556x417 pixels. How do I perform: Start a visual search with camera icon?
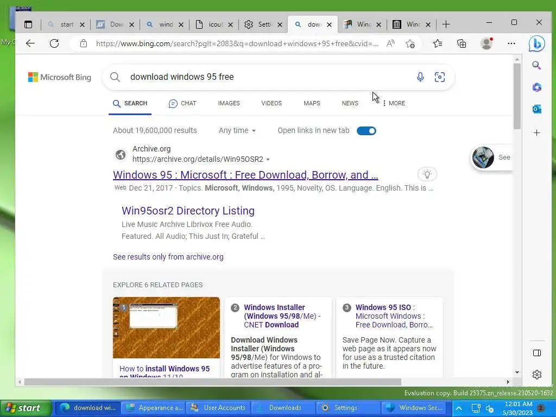coord(440,77)
